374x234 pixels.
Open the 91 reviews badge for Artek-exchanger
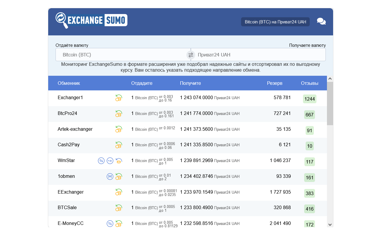[310, 130]
